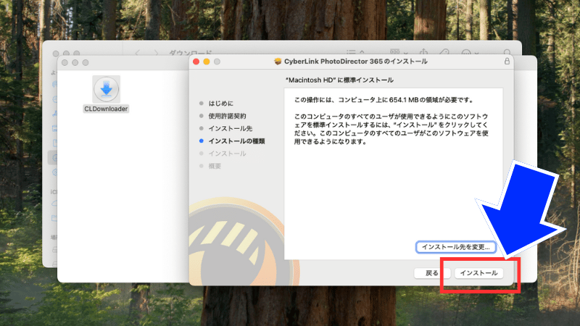The image size is (580, 326).
Task: Click the ダウンロード title in the rear Finder window
Action: (x=190, y=52)
